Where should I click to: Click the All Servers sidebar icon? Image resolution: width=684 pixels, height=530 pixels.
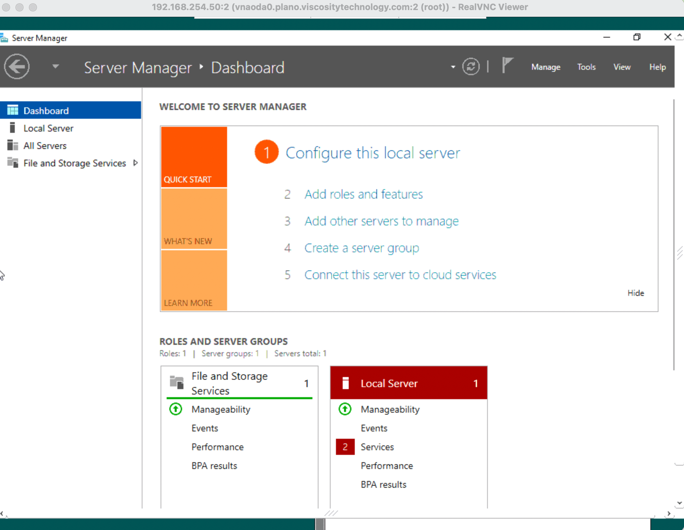[x=13, y=145]
